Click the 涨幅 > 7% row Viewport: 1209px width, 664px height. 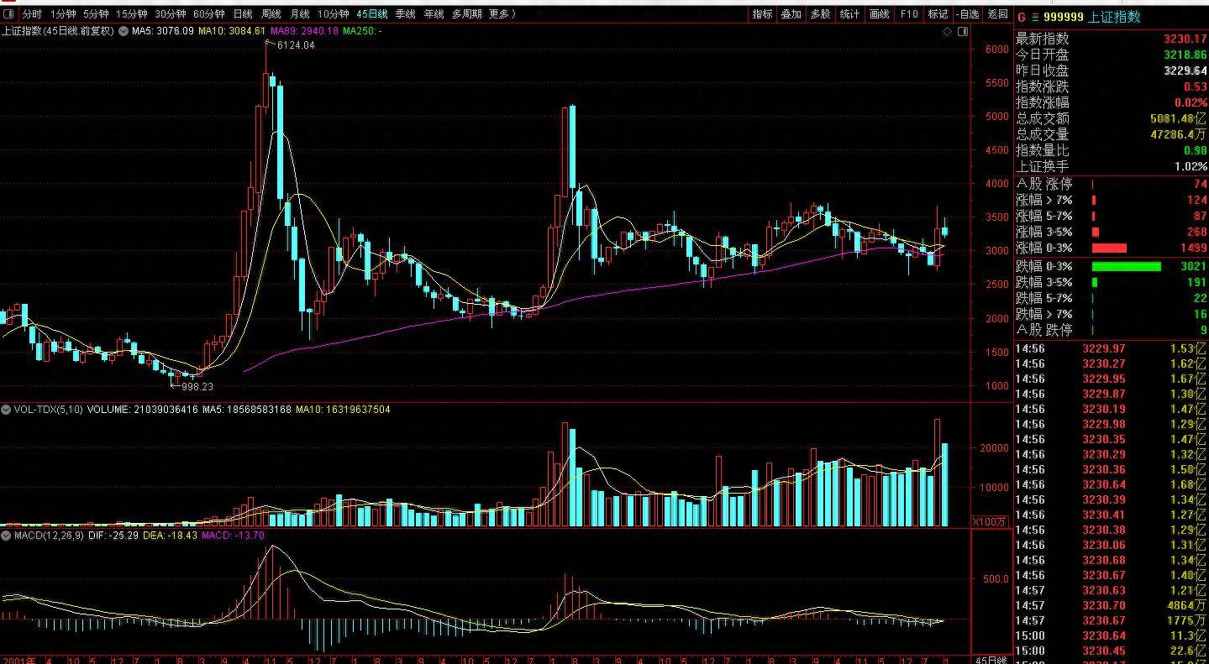click(1111, 200)
